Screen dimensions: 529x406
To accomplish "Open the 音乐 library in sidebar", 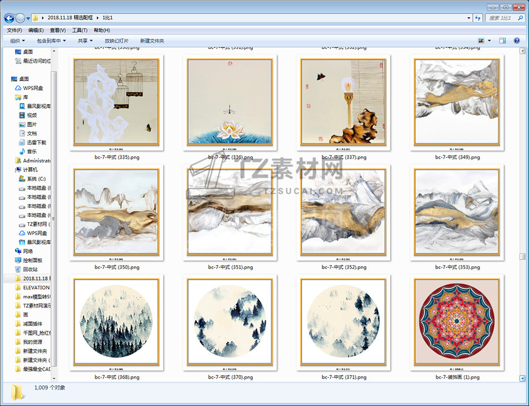I will point(32,151).
